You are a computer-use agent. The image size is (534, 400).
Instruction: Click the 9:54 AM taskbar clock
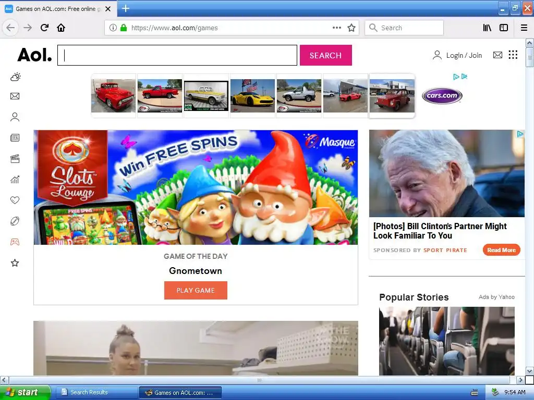pyautogui.click(x=515, y=392)
